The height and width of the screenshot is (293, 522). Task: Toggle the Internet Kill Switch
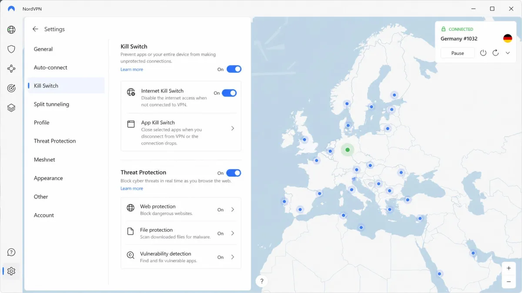click(229, 93)
